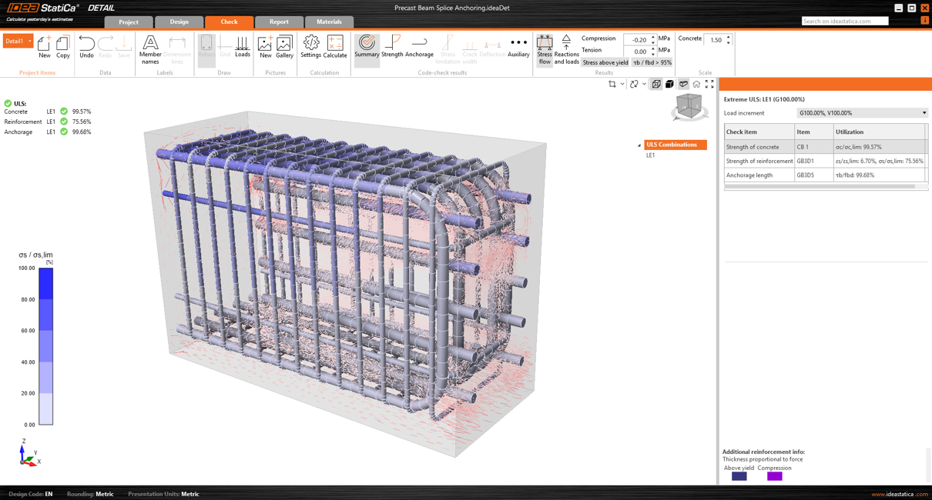Select the Anchorage code-check result

419,46
